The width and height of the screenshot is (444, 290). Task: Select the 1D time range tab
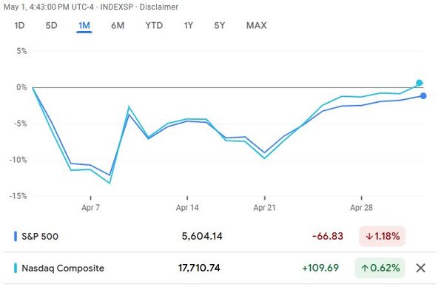pyautogui.click(x=19, y=25)
